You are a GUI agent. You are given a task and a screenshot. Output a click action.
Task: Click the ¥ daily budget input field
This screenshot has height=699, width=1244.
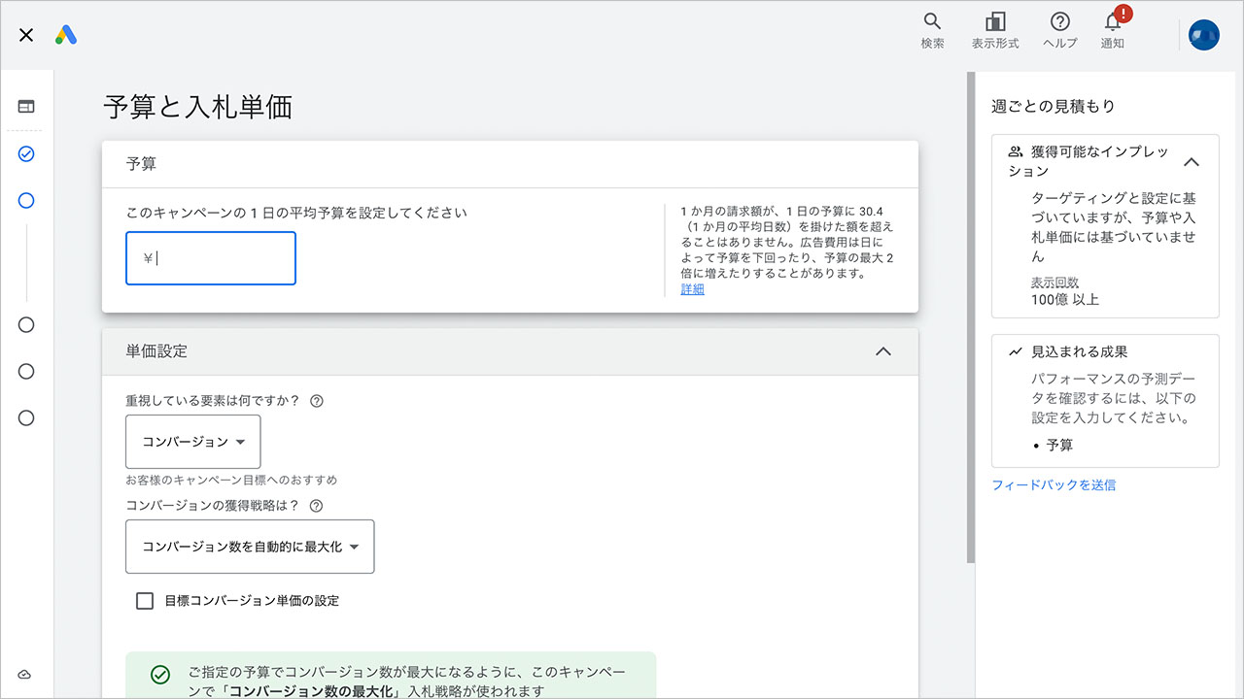(210, 257)
